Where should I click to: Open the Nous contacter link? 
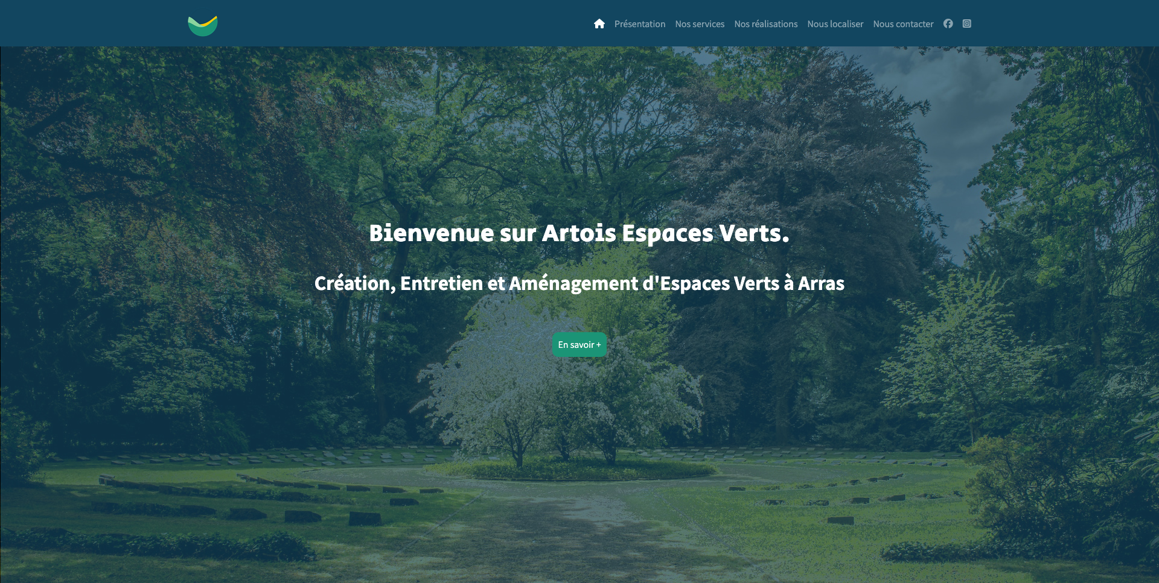point(903,24)
